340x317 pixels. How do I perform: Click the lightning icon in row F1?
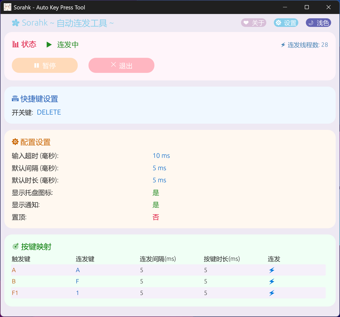coord(272,293)
